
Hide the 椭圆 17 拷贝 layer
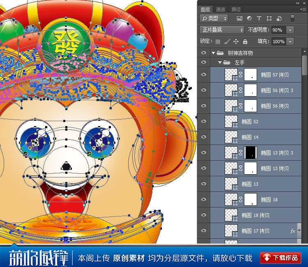coord(204,230)
